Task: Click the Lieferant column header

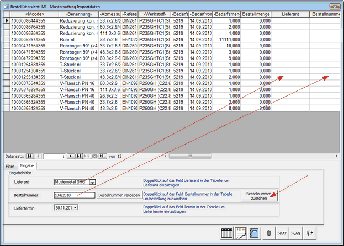Action: pyautogui.click(x=290, y=13)
